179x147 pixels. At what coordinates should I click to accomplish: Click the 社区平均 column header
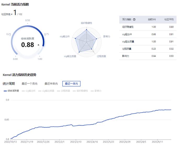click(x=169, y=19)
